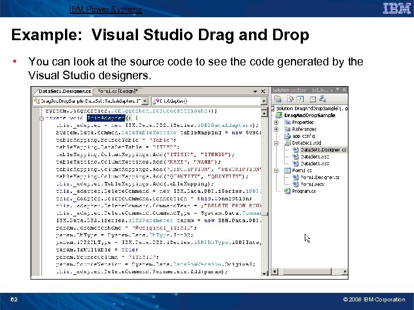Switch to the Form1.cs [Design] tab
Image resolution: width=414 pixels, height=310 pixels.
pyautogui.click(x=118, y=91)
